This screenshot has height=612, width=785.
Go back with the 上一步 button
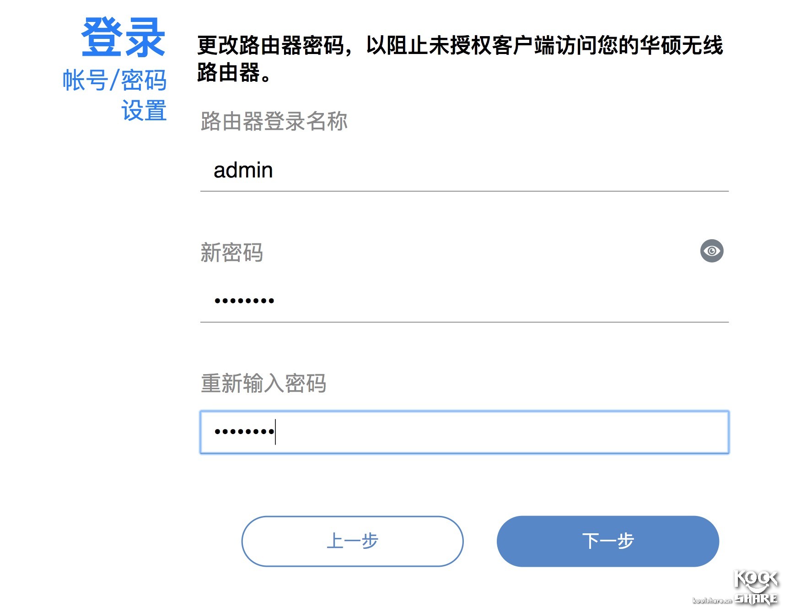tap(352, 541)
